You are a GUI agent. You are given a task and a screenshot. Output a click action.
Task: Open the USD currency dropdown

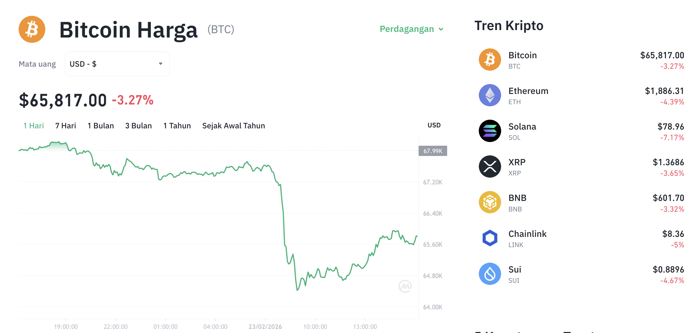117,64
